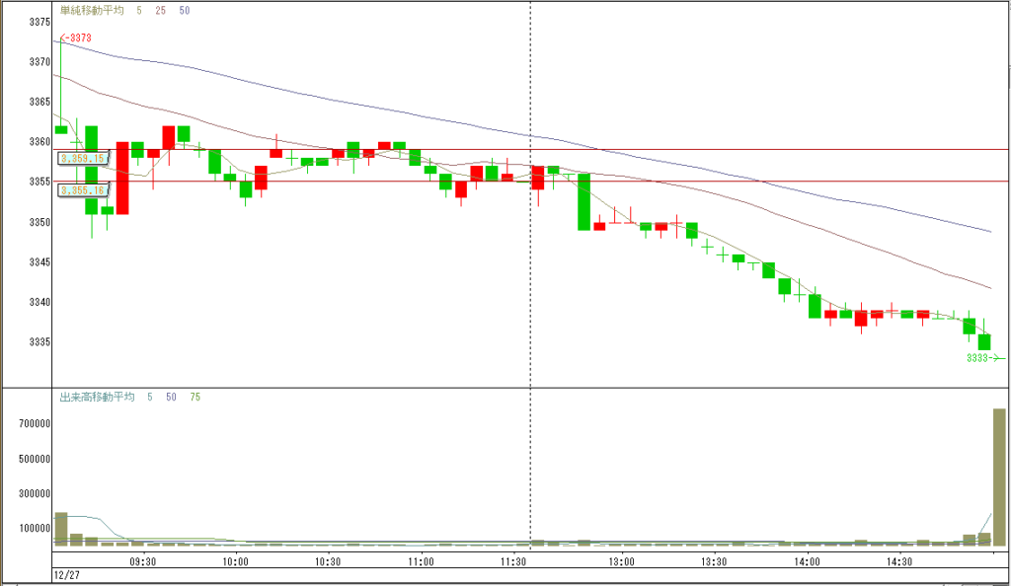1011x586 pixels.
Task: Select the tall red candle before 09:30
Action: 122,178
